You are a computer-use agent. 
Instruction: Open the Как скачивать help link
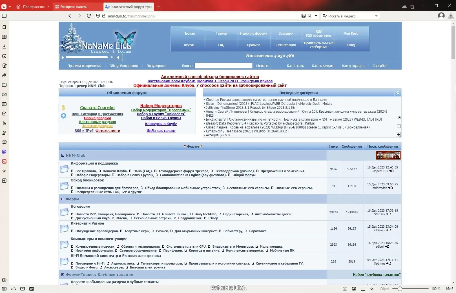click(x=323, y=66)
